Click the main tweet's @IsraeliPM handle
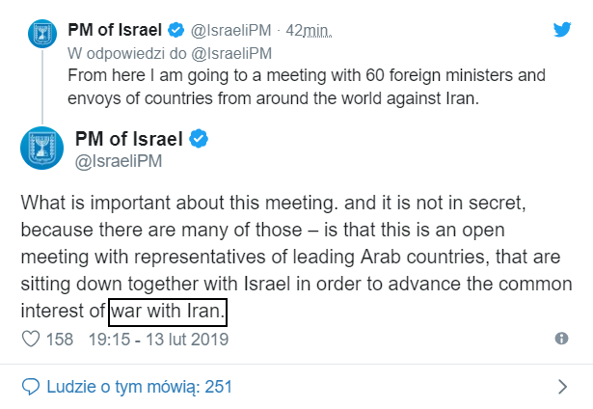 (119, 161)
